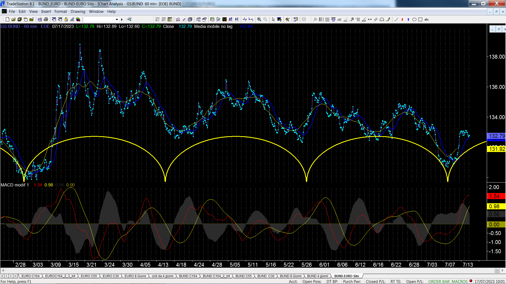The height and width of the screenshot is (284, 506).
Task: Switch to the BUND C164 tab
Action: click(188, 276)
